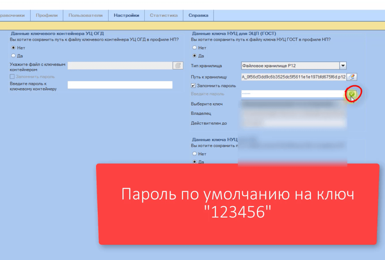Expand the "Тип хранилища" dropdown
This screenshot has height=260, width=385.
click(343, 66)
